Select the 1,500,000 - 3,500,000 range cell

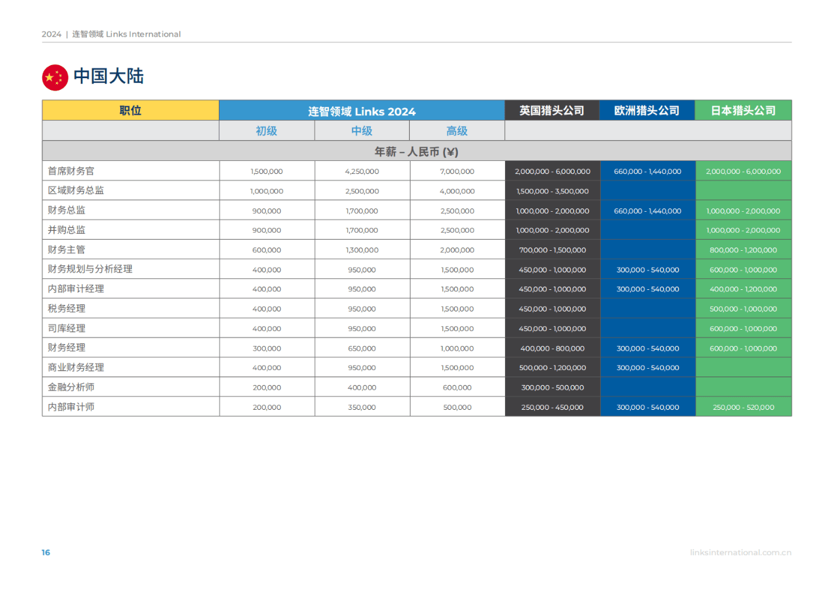553,192
